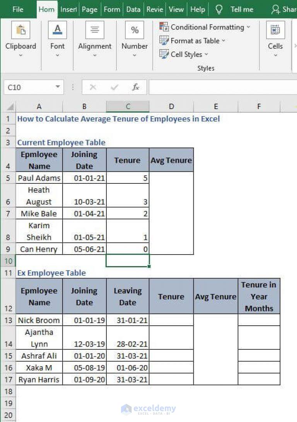This screenshot has width=297, height=422.
Task: Open the Number percent group icon
Action: [135, 30]
